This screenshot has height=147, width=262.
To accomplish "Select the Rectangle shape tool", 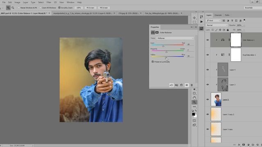I will tap(194, 94).
